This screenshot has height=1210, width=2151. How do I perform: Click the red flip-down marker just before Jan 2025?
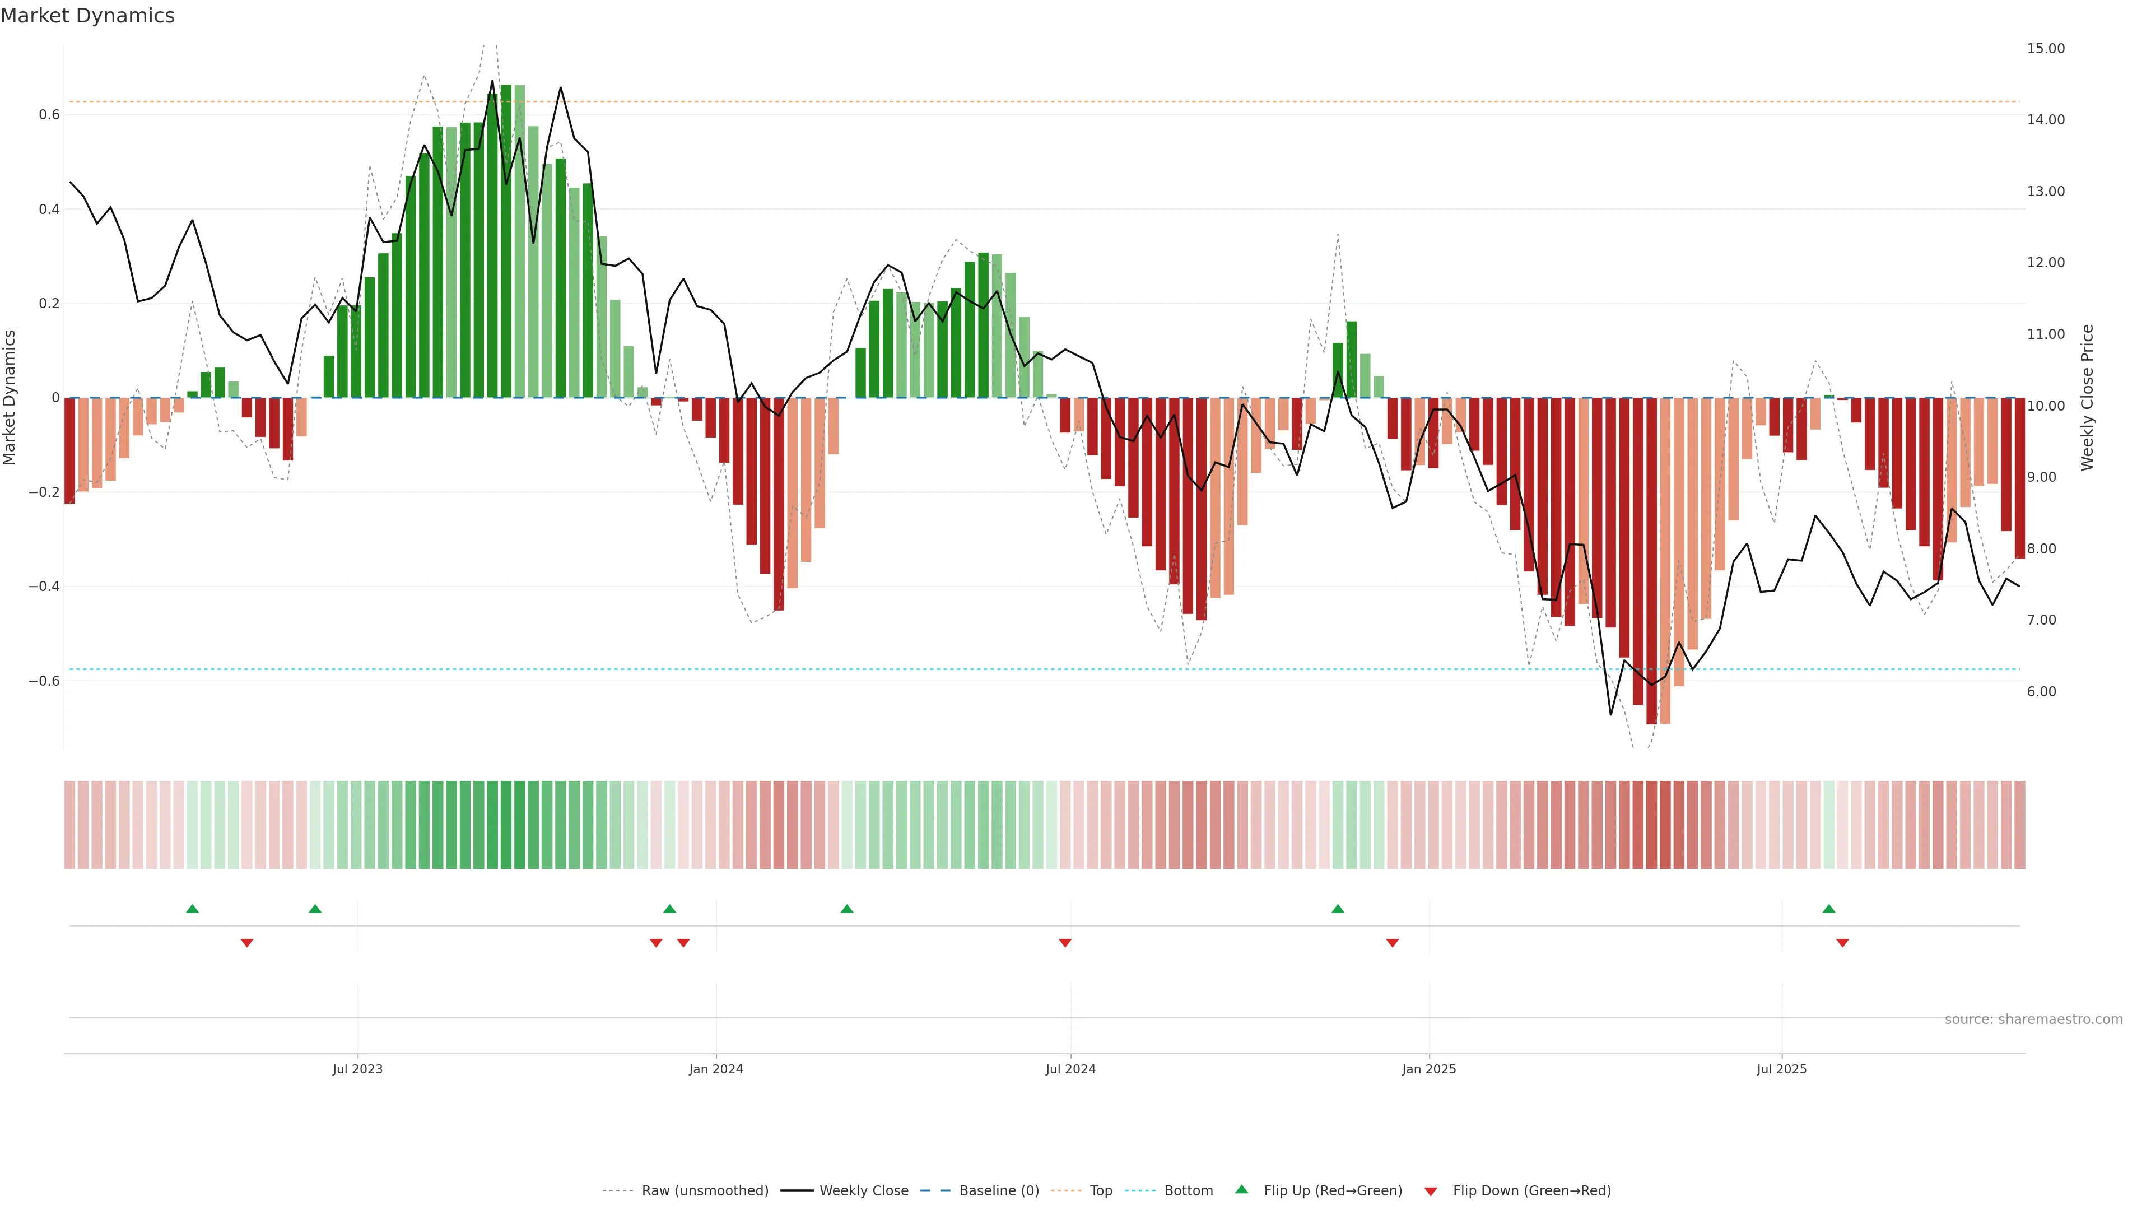pyautogui.click(x=1392, y=943)
